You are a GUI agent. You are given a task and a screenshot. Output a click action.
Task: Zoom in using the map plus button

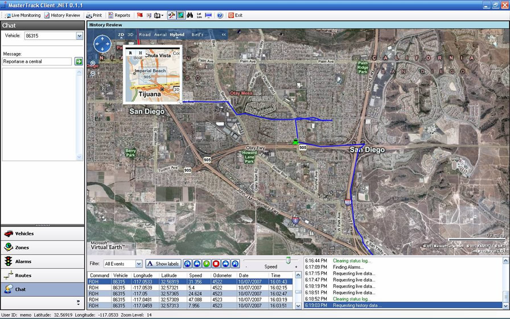[x=93, y=63]
